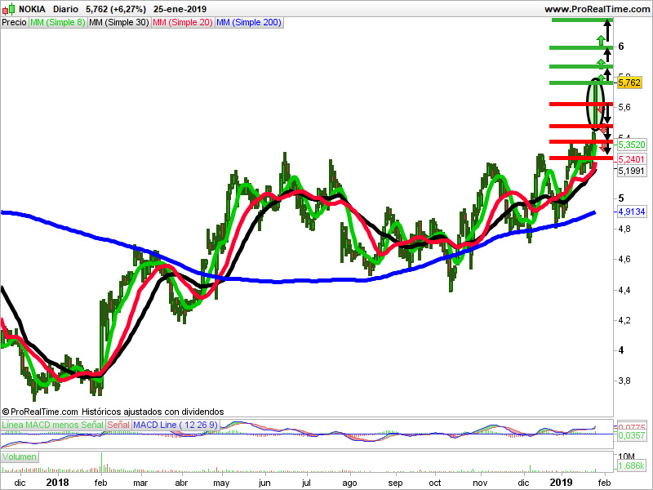Click the candlestick icon beside NOKIA

8,8
